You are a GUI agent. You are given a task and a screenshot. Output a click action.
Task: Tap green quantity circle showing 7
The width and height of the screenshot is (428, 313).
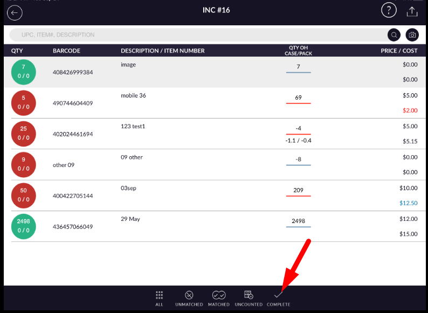[24, 72]
